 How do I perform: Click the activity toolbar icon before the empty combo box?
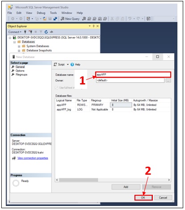148,19
